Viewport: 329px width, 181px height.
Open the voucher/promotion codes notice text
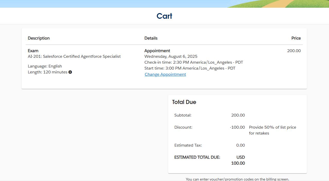237,179
